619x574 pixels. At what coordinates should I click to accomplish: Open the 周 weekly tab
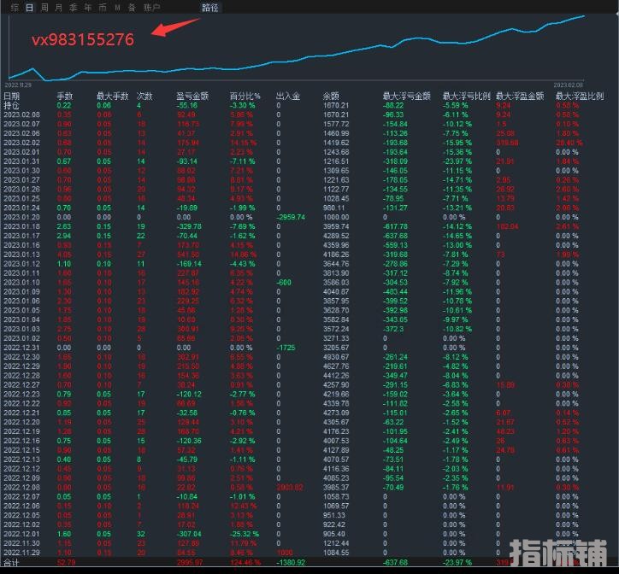point(44,8)
